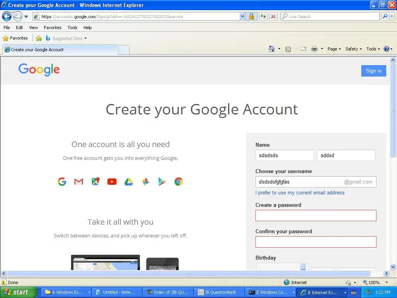This screenshot has width=397, height=298.
Task: Open the Tools menu in menu bar
Action: (72, 28)
